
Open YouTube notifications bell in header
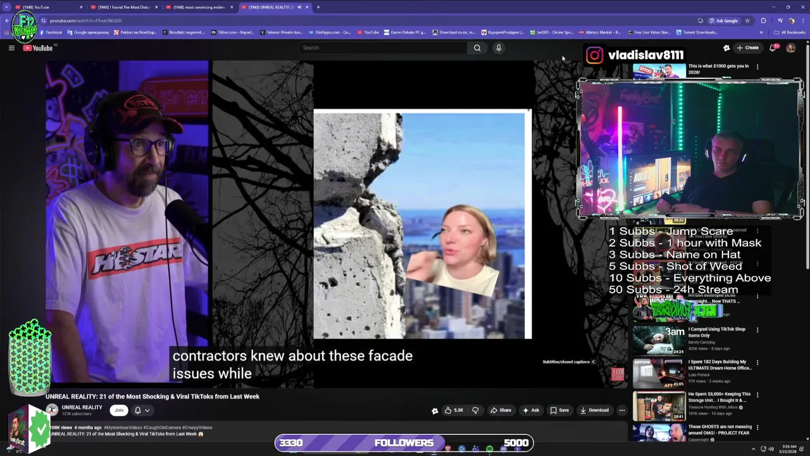click(773, 47)
